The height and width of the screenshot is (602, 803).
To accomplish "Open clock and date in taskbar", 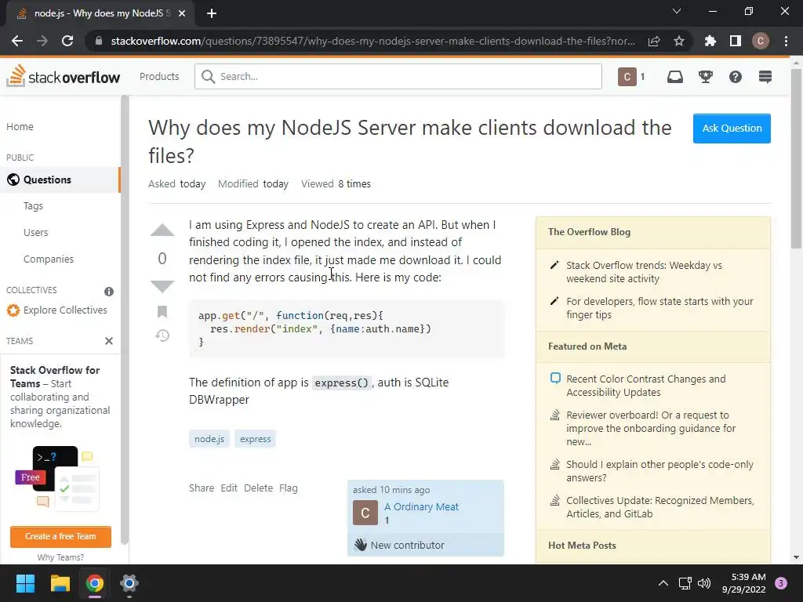I will [x=743, y=583].
